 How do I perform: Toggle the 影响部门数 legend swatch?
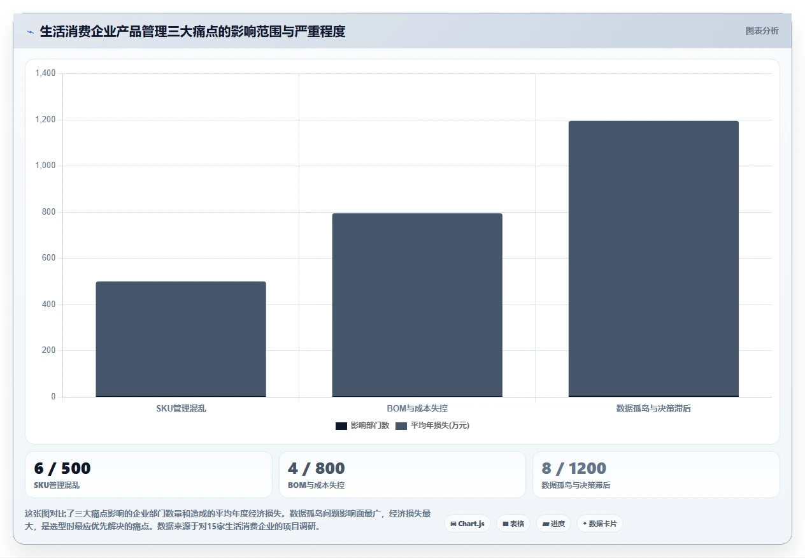(341, 426)
